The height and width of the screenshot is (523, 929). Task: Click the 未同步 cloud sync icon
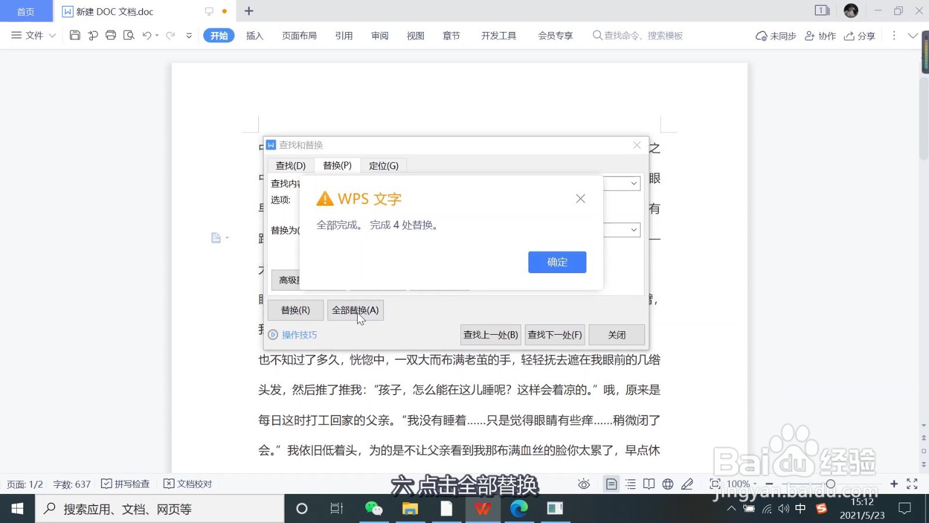pyautogui.click(x=775, y=35)
